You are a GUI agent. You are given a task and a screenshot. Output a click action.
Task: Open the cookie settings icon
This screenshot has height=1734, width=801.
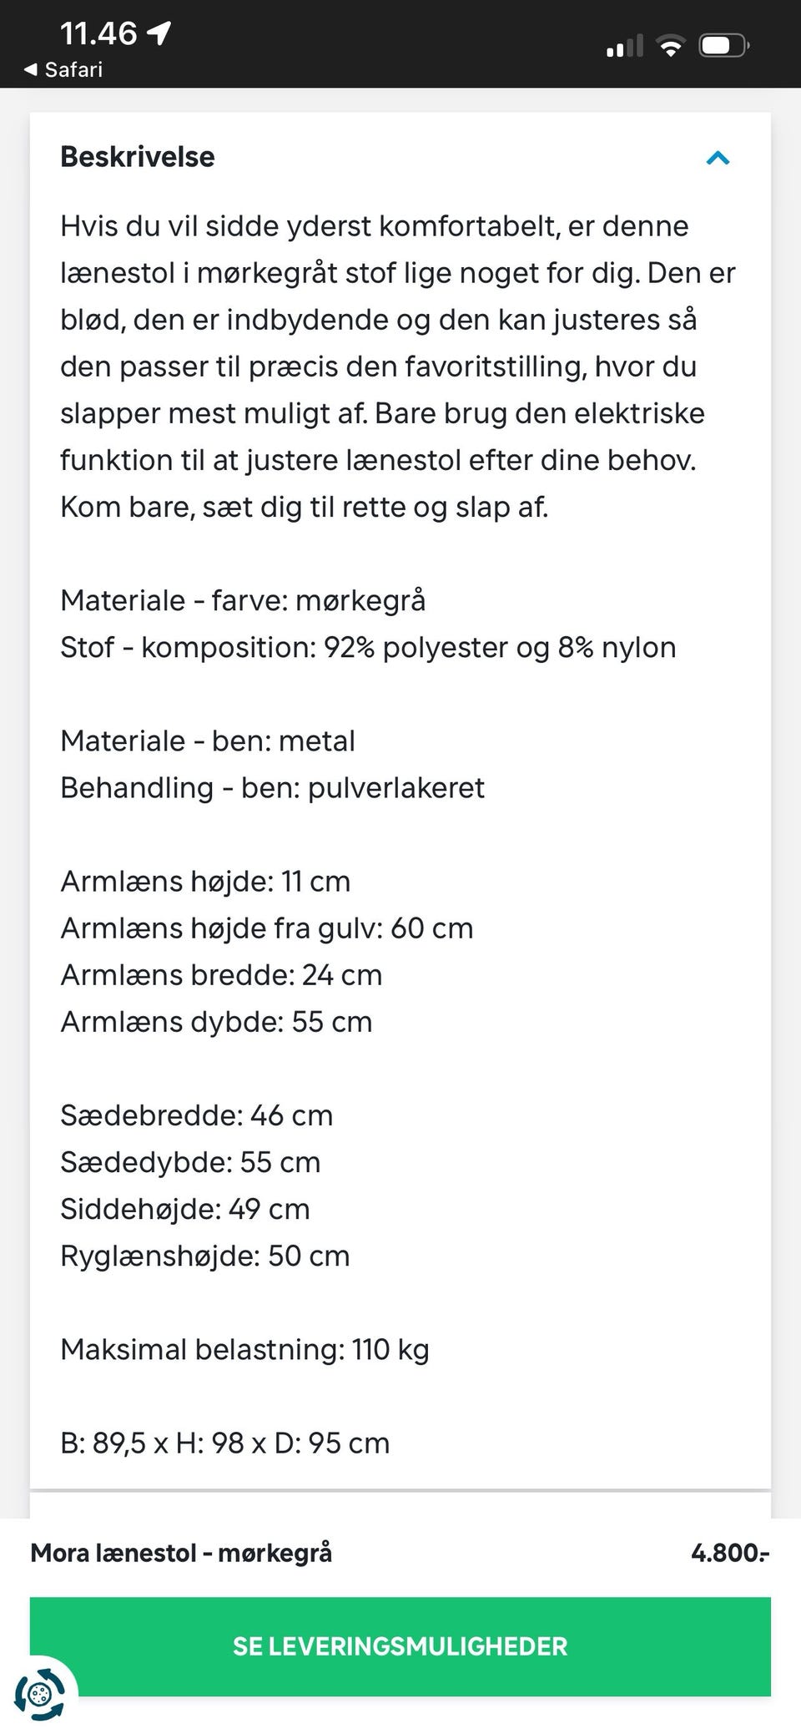(38, 1695)
